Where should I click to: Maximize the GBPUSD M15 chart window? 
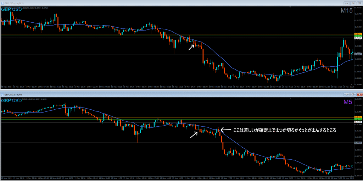tap(353, 3)
